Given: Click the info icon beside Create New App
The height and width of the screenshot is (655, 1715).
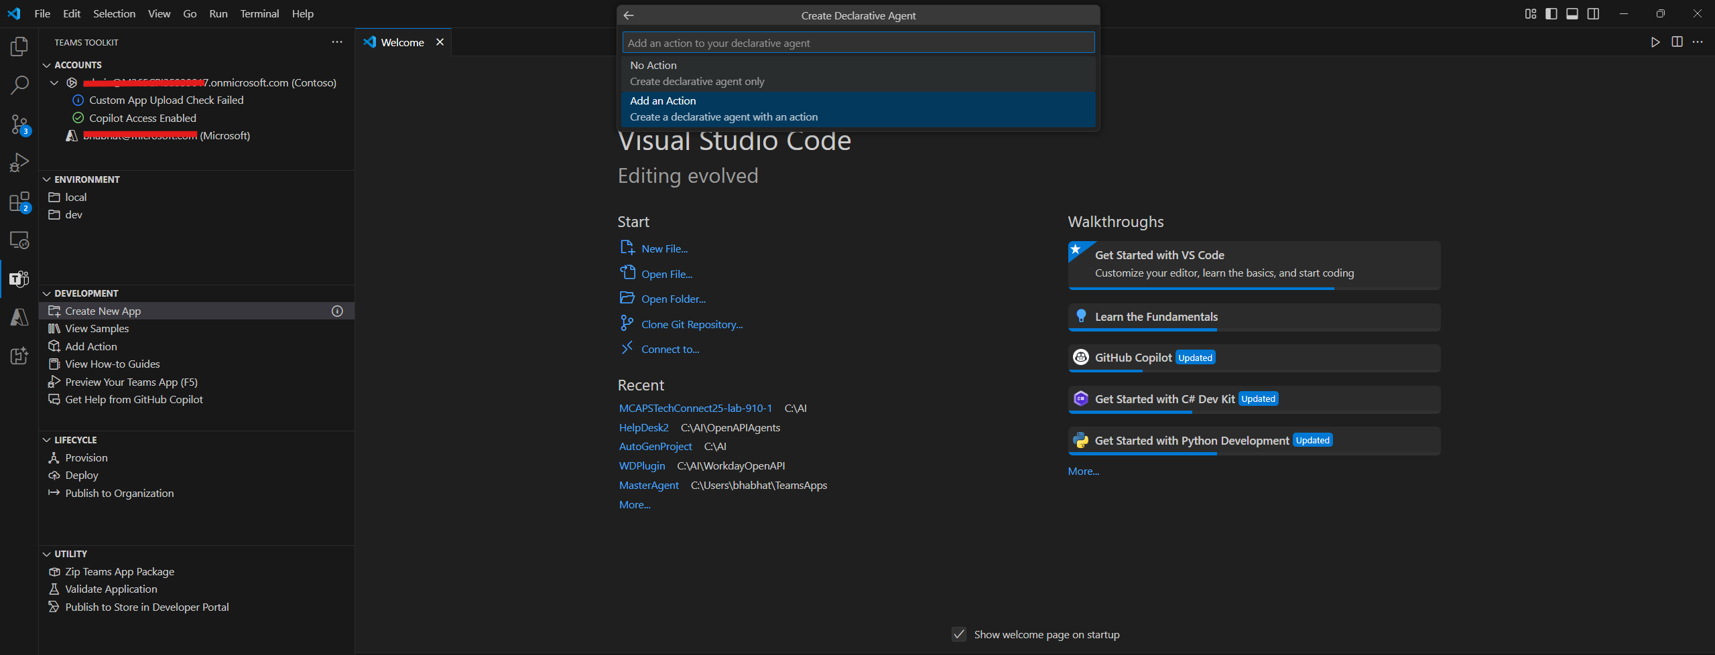Looking at the screenshot, I should tap(337, 311).
